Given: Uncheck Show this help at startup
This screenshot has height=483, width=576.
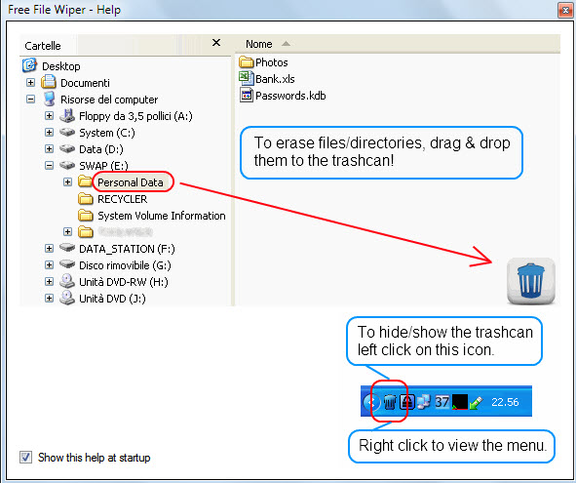Looking at the screenshot, I should [25, 458].
